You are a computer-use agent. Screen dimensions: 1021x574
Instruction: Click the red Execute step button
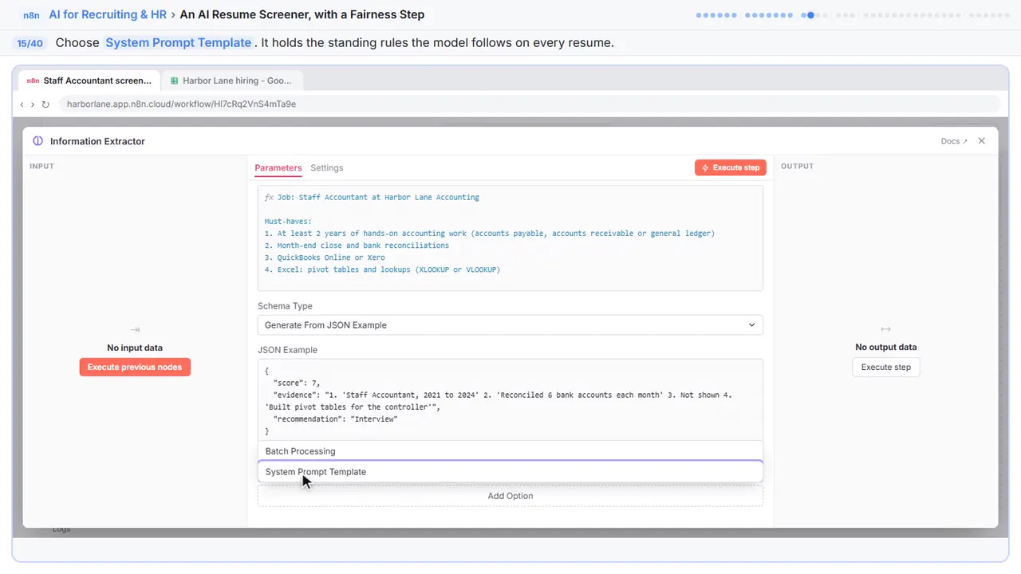coord(731,167)
